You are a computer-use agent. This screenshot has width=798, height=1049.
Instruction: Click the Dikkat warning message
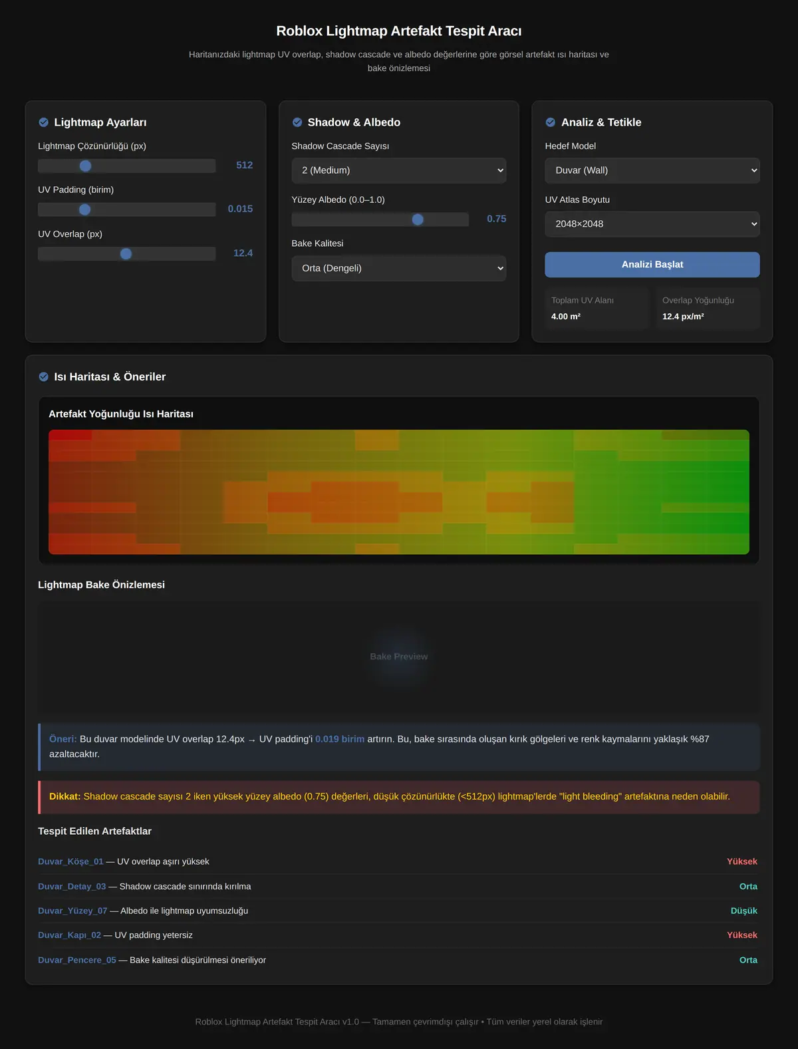click(399, 797)
